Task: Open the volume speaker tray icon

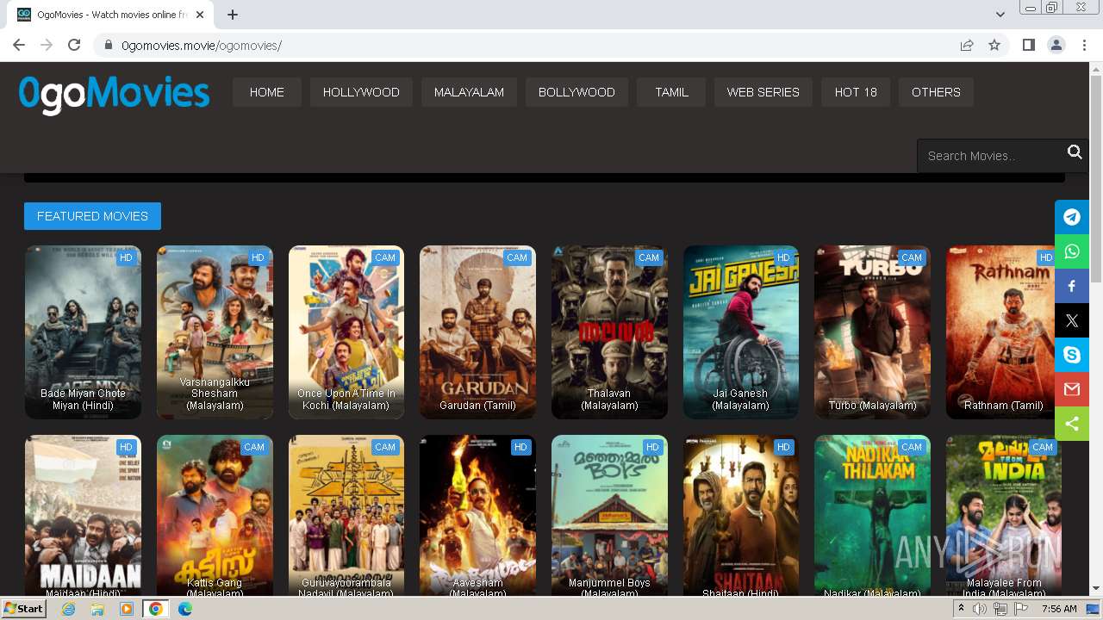Action: pyautogui.click(x=980, y=609)
